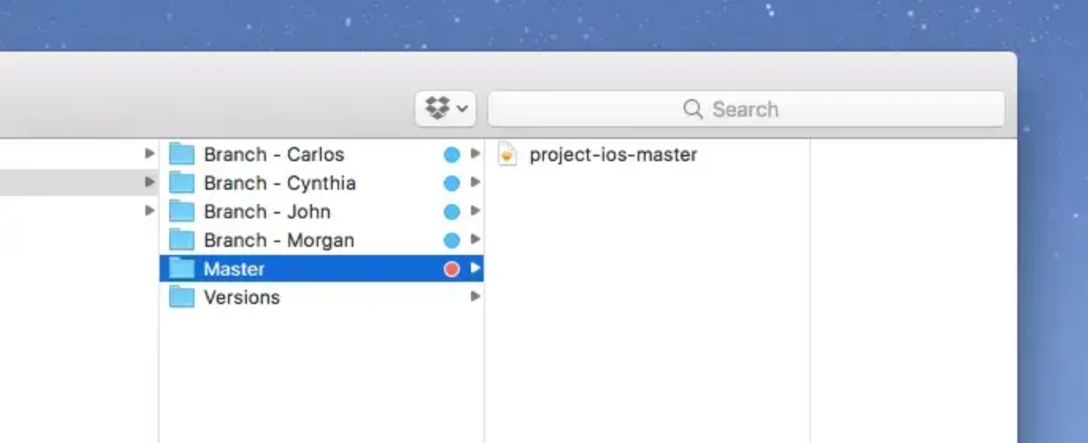
Task: Click the blue tag dot on Branch - Cynthia
Action: pyautogui.click(x=452, y=183)
